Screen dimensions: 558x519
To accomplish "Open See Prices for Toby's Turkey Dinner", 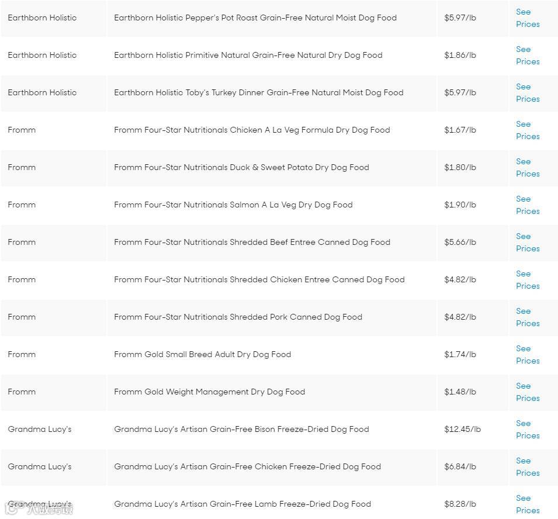I will tap(528, 93).
